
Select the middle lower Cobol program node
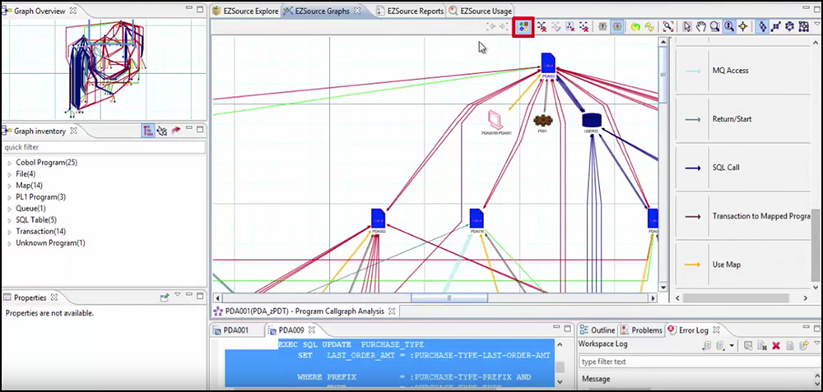477,219
